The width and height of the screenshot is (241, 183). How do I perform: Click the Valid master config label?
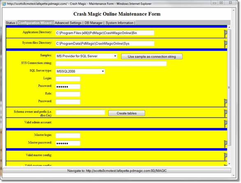39,155
